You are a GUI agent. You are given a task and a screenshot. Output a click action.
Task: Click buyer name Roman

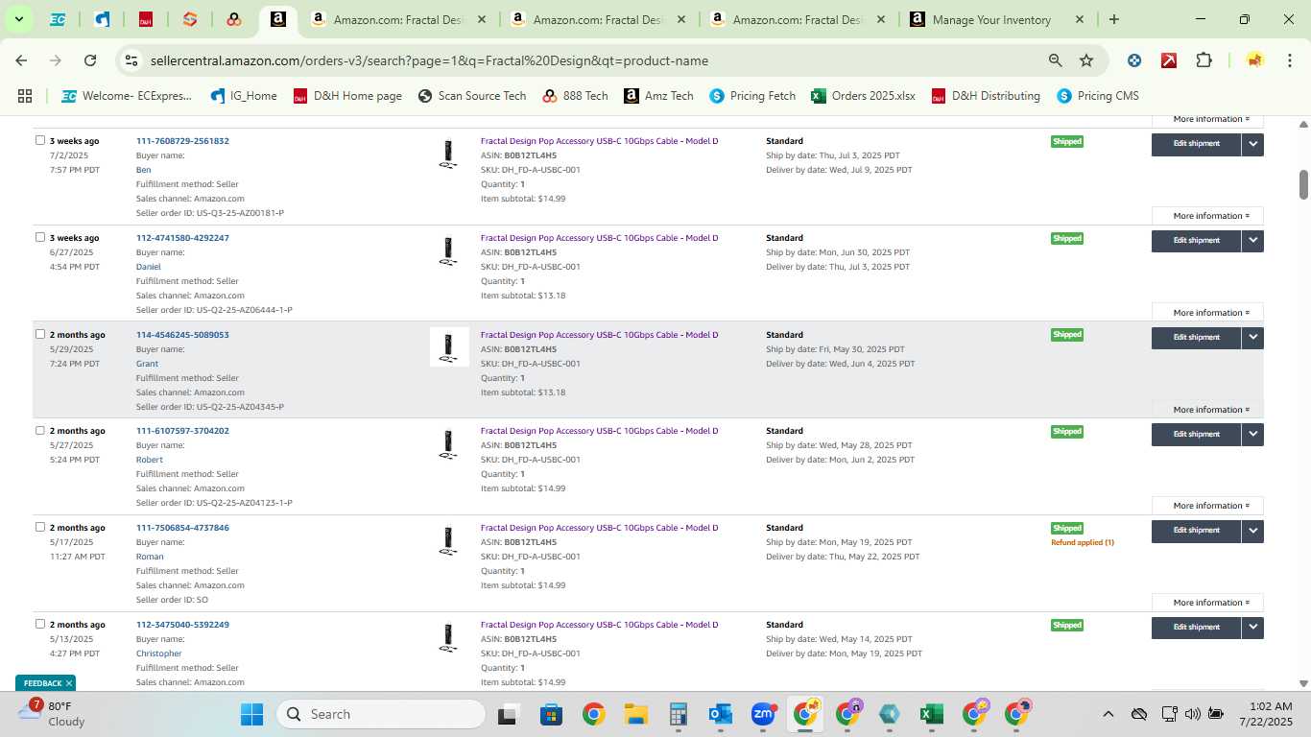150,557
